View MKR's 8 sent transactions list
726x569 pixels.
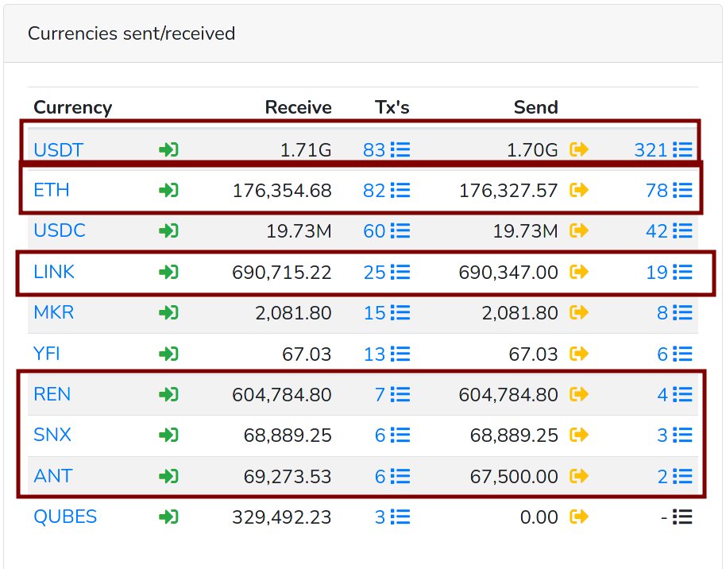(675, 313)
